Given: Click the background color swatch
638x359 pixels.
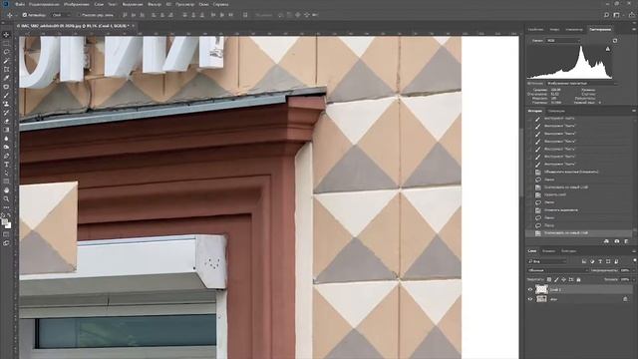Looking at the screenshot, I should (x=9, y=226).
